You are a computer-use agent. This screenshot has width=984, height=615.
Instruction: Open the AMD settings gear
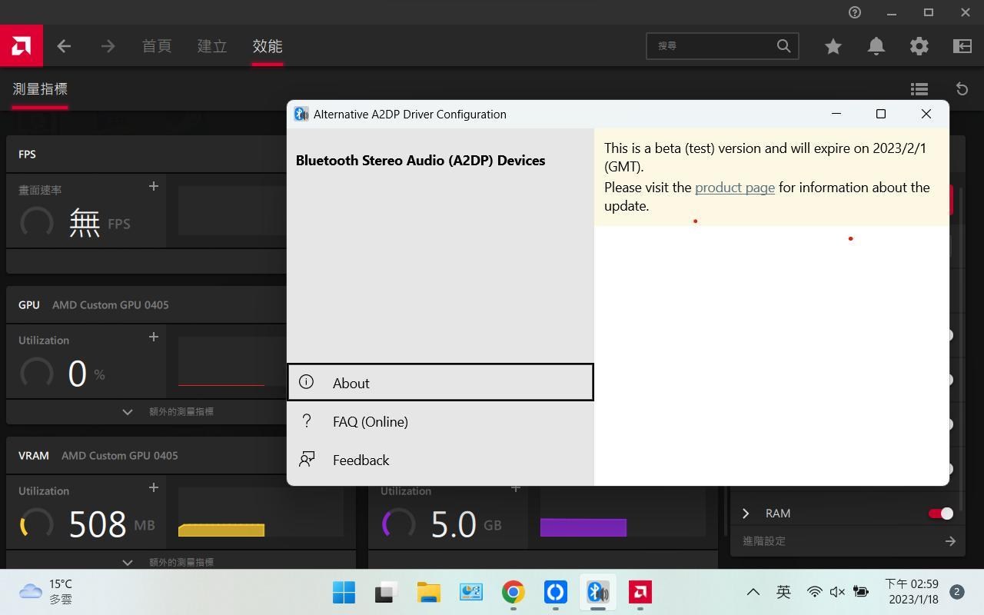tap(919, 46)
